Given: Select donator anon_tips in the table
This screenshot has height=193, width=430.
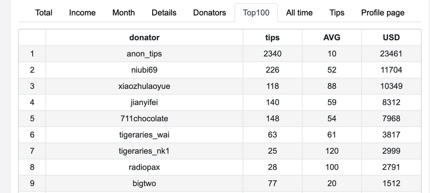Looking at the screenshot, I should tap(144, 54).
